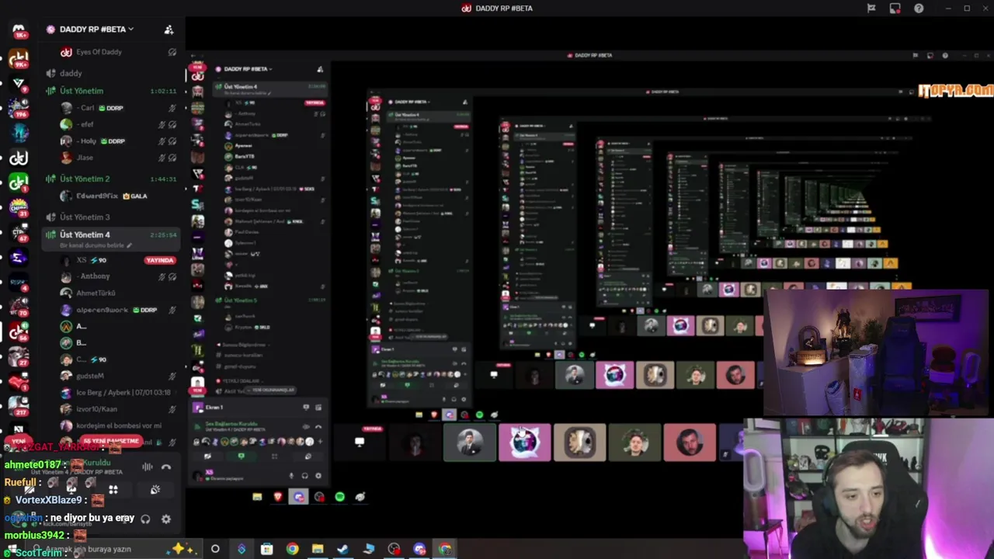The width and height of the screenshot is (994, 559).
Task: Open server icon with 31 badge
Action: (x=19, y=207)
